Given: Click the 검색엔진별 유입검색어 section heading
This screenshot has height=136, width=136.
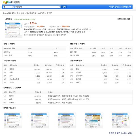Looking at the screenshot, I should tap(12, 88).
